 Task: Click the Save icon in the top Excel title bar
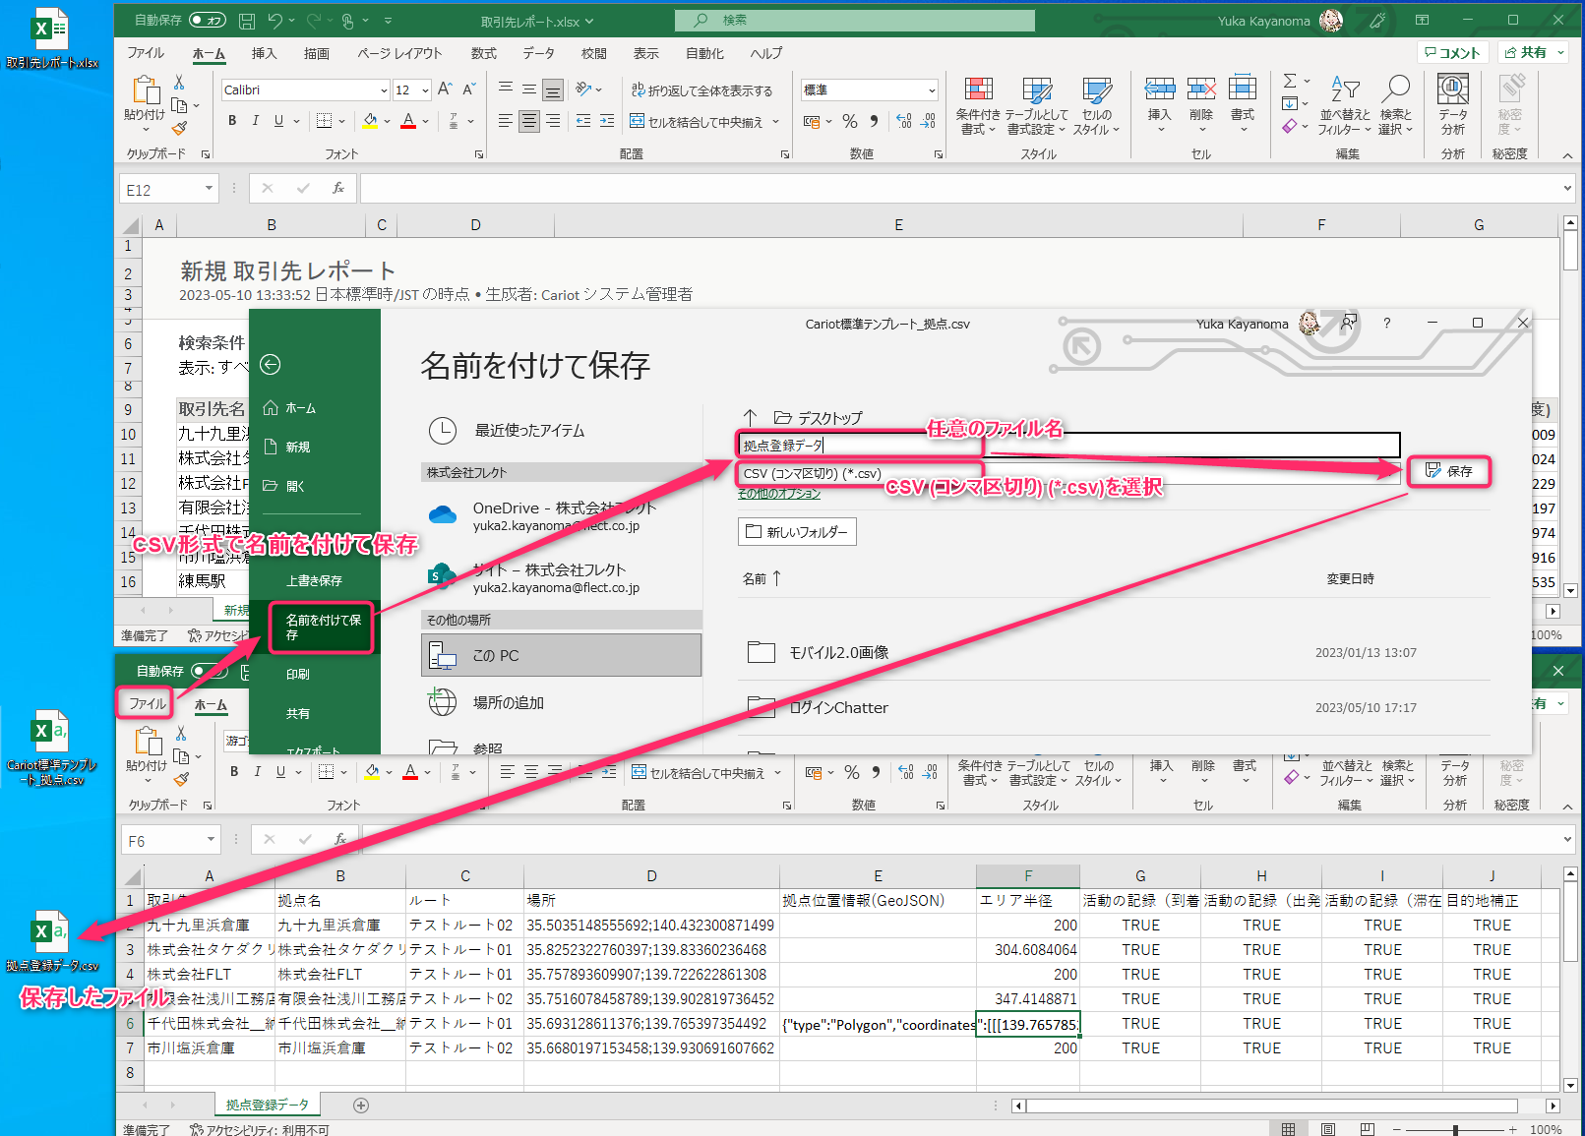pyautogui.click(x=247, y=21)
